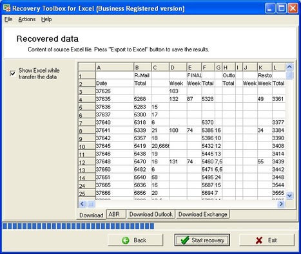The width and height of the screenshot is (301, 254).
Task: Click cell 5540 in column B
Action: click(x=142, y=177)
